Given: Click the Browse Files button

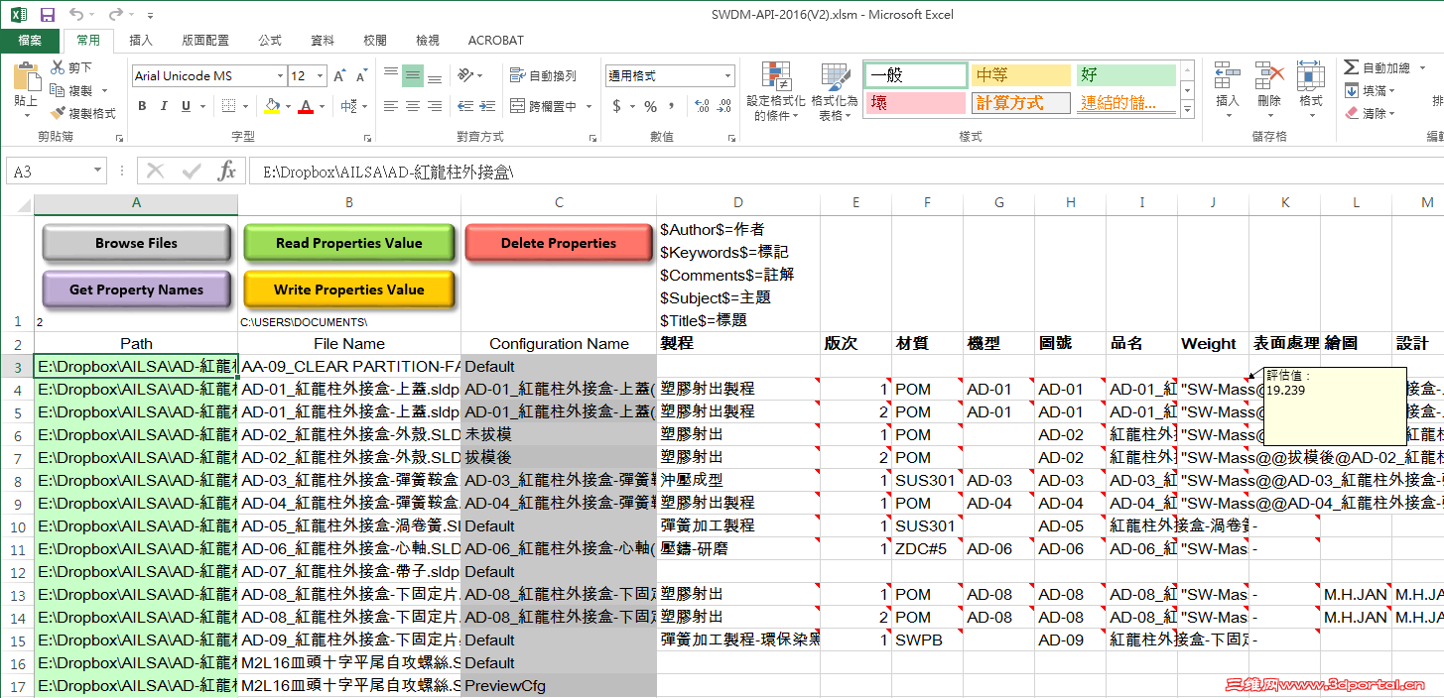Looking at the screenshot, I should (x=136, y=243).
